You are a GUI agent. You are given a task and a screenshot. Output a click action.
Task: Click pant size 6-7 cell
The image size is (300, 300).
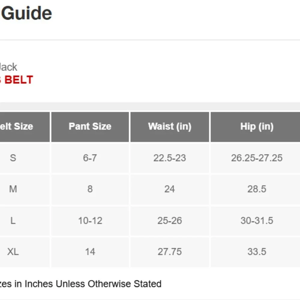tap(90, 158)
